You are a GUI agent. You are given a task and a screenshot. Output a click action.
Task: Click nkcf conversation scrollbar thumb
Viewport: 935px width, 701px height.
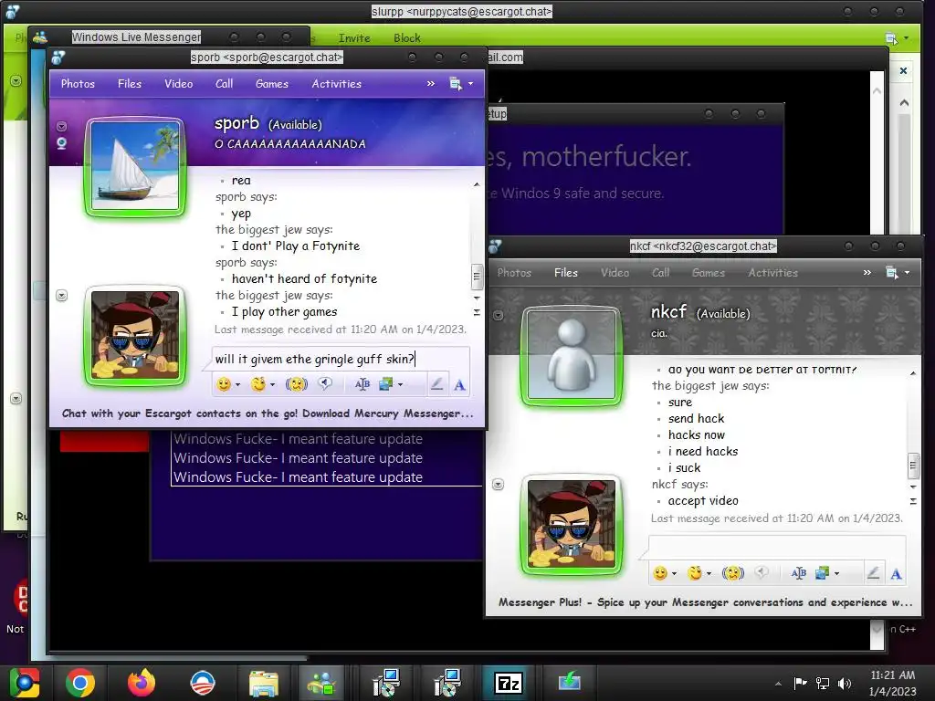912,466
